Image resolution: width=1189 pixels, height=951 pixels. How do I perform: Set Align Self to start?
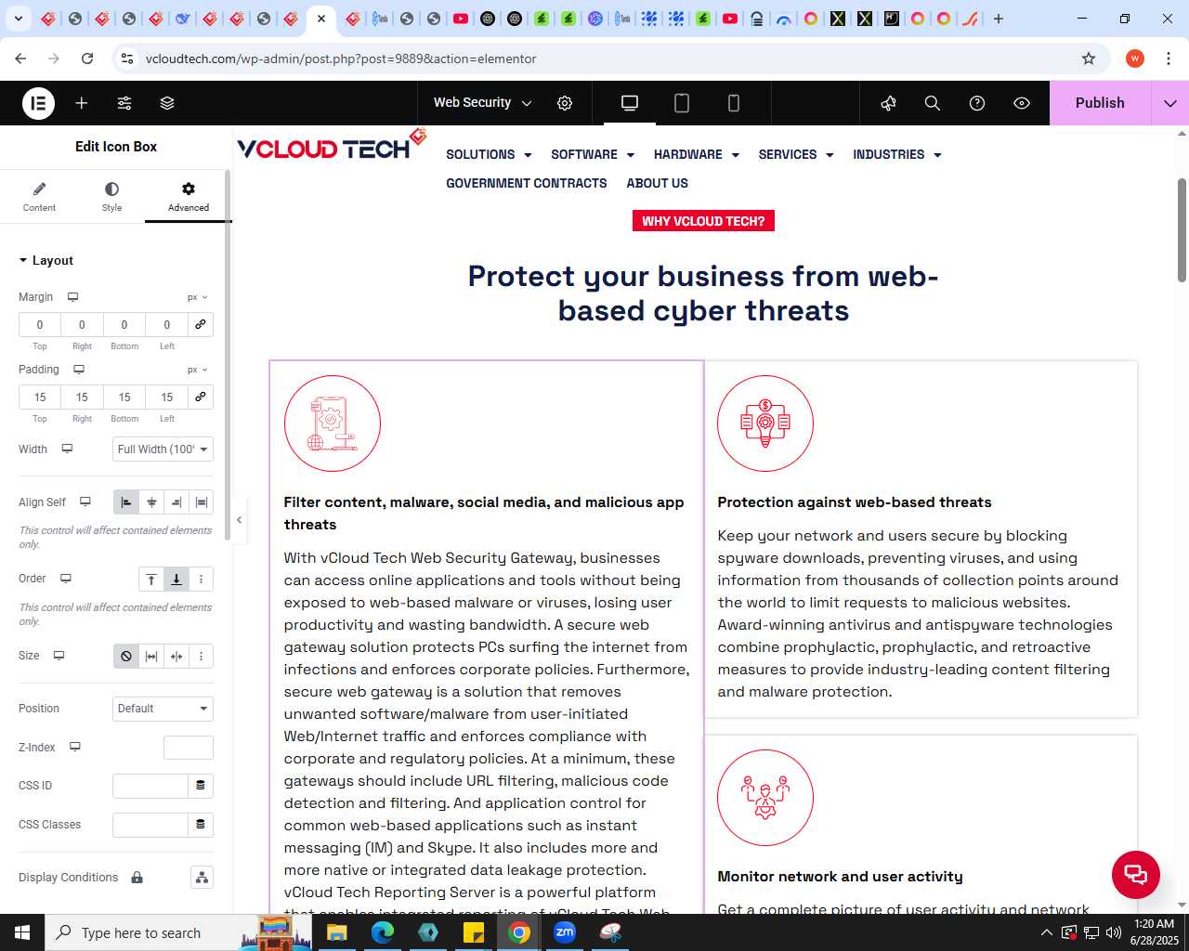pyautogui.click(x=126, y=502)
